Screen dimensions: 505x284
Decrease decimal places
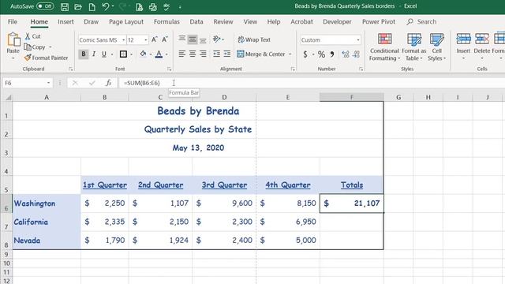point(356,54)
